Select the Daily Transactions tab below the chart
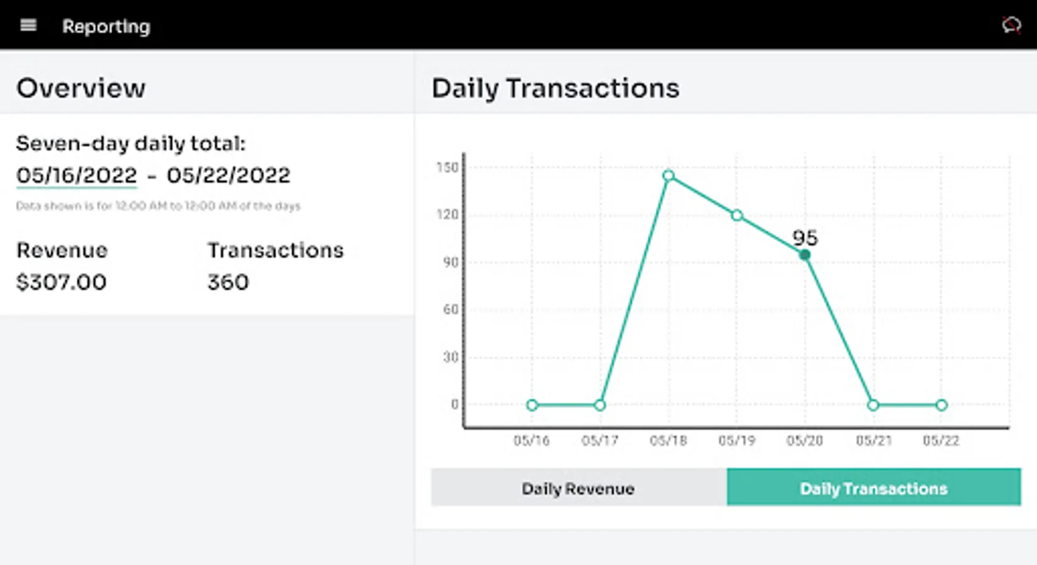 point(873,488)
